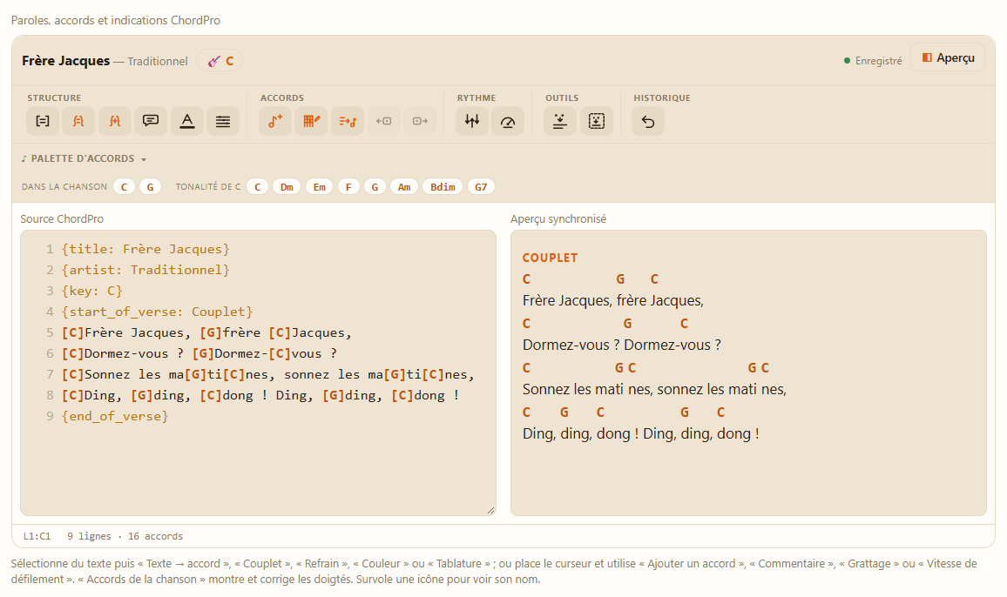The width and height of the screenshot is (1007, 597).
Task: Click the dashed-box down-arrow icon in Outils
Action: pyautogui.click(x=597, y=121)
